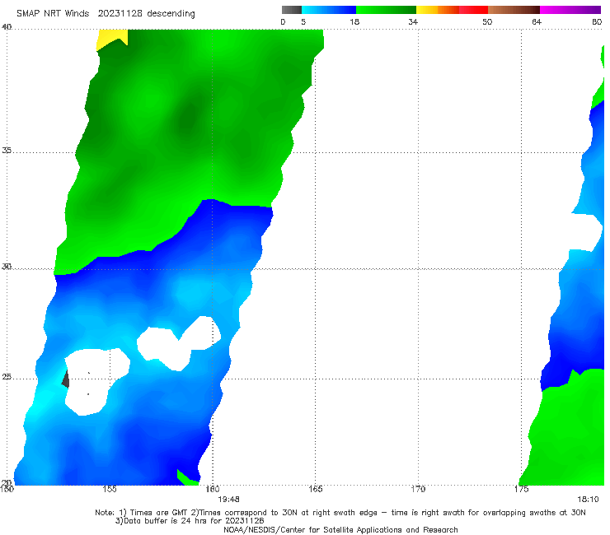Click the "5" label under the color bar
610x535 pixels.
pyautogui.click(x=303, y=22)
